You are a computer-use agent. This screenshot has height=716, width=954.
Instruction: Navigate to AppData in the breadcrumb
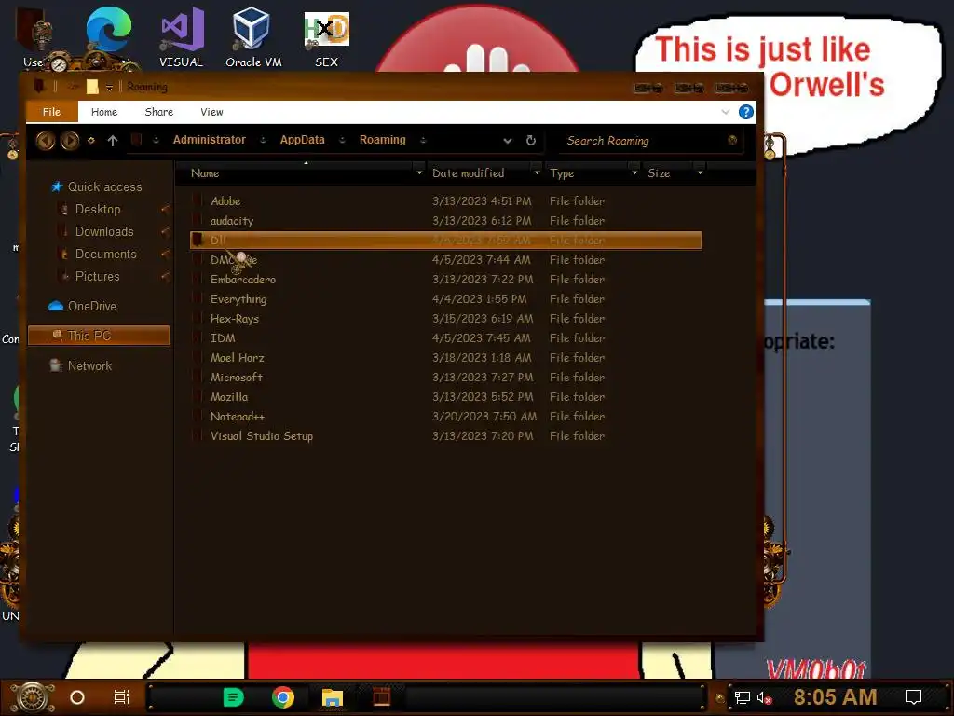(303, 140)
